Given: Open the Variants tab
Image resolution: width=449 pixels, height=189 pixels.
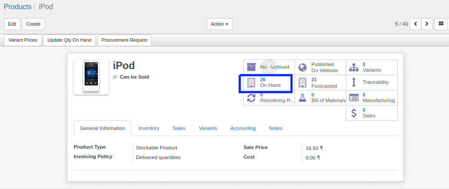Looking at the screenshot, I should coord(208,128).
